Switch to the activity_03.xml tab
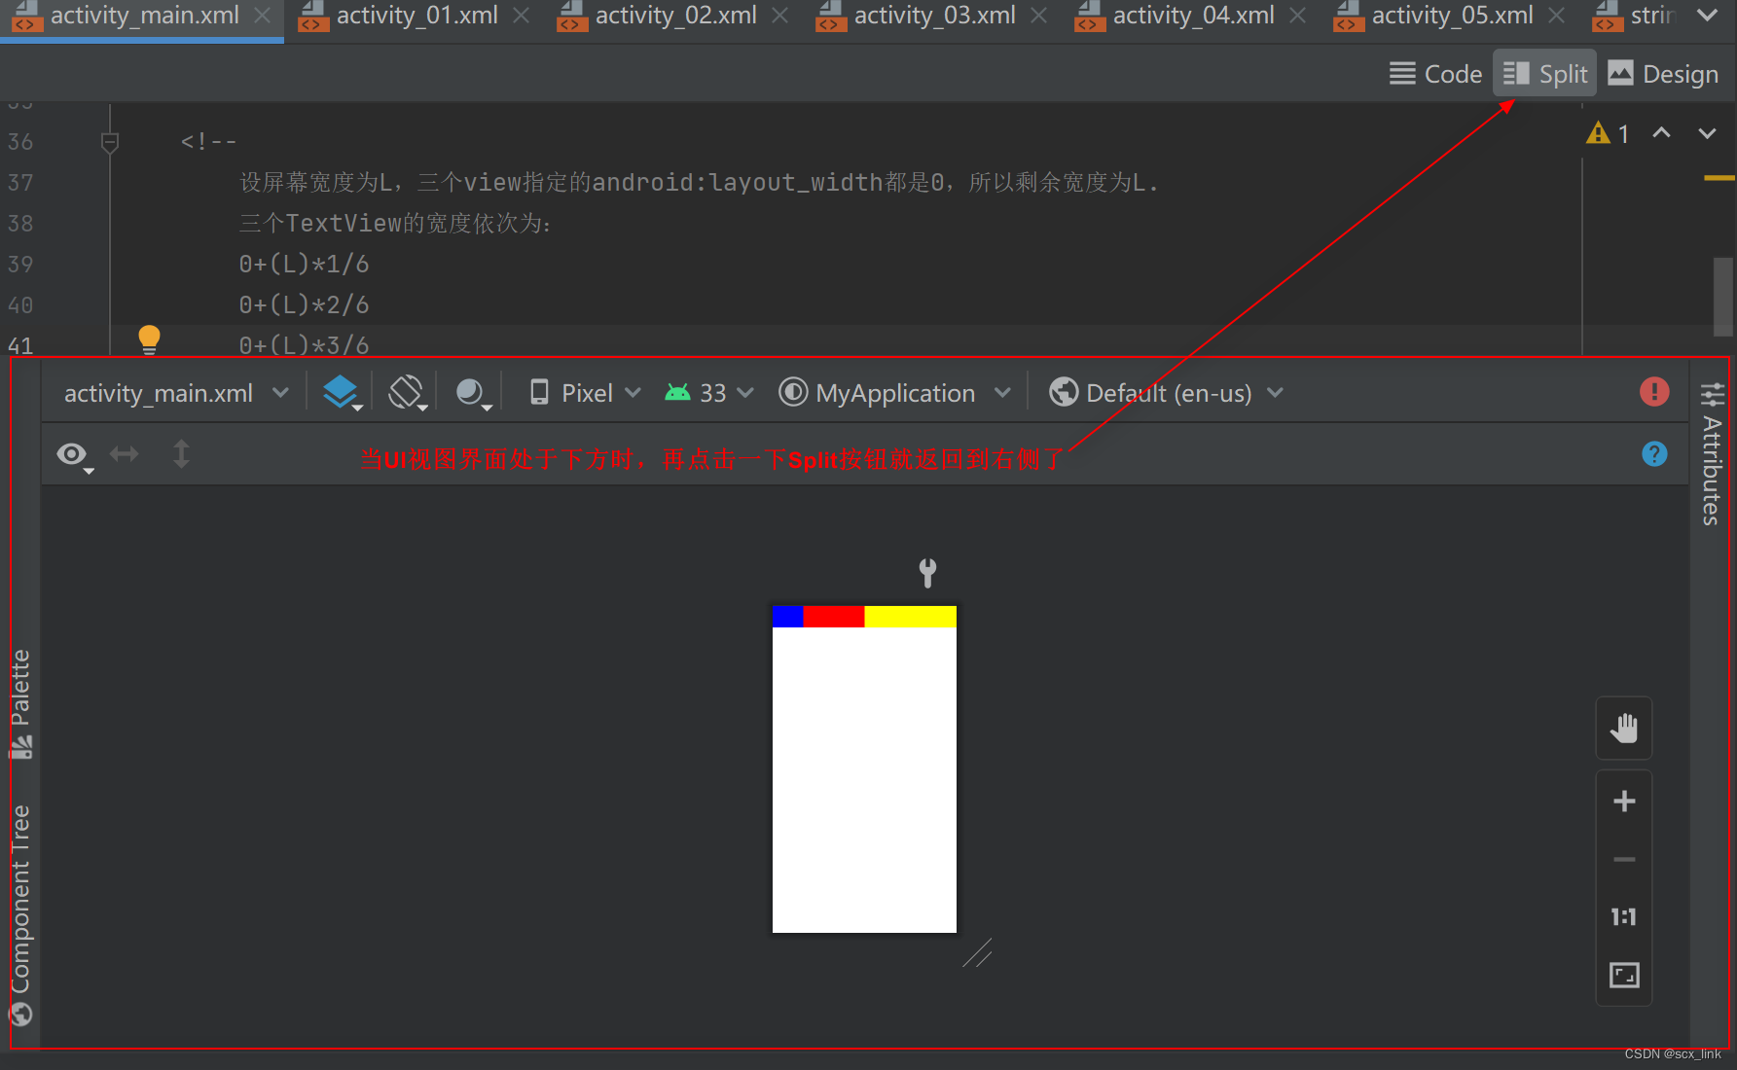The image size is (1737, 1070). (934, 15)
